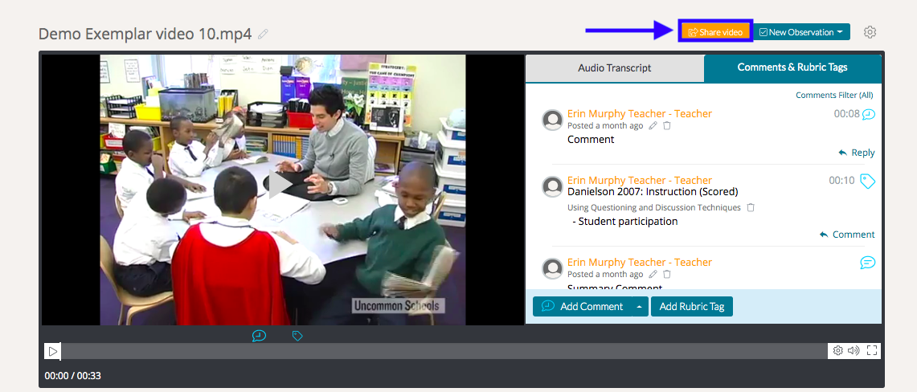Toggle fullscreen video mode

coord(872,351)
